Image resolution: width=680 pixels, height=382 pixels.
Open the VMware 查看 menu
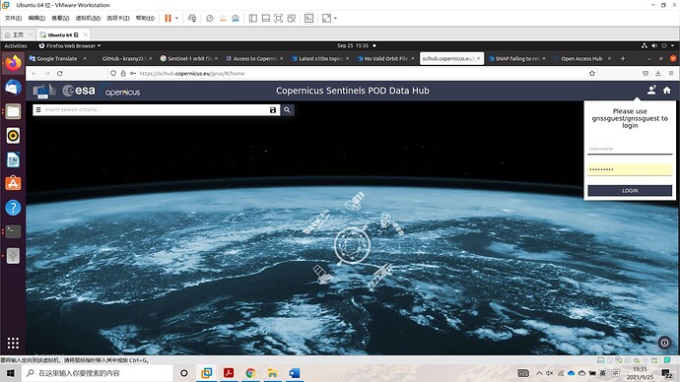tap(60, 18)
